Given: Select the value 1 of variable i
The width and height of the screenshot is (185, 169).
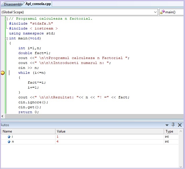Looking at the screenshot, I should coord(58,137).
